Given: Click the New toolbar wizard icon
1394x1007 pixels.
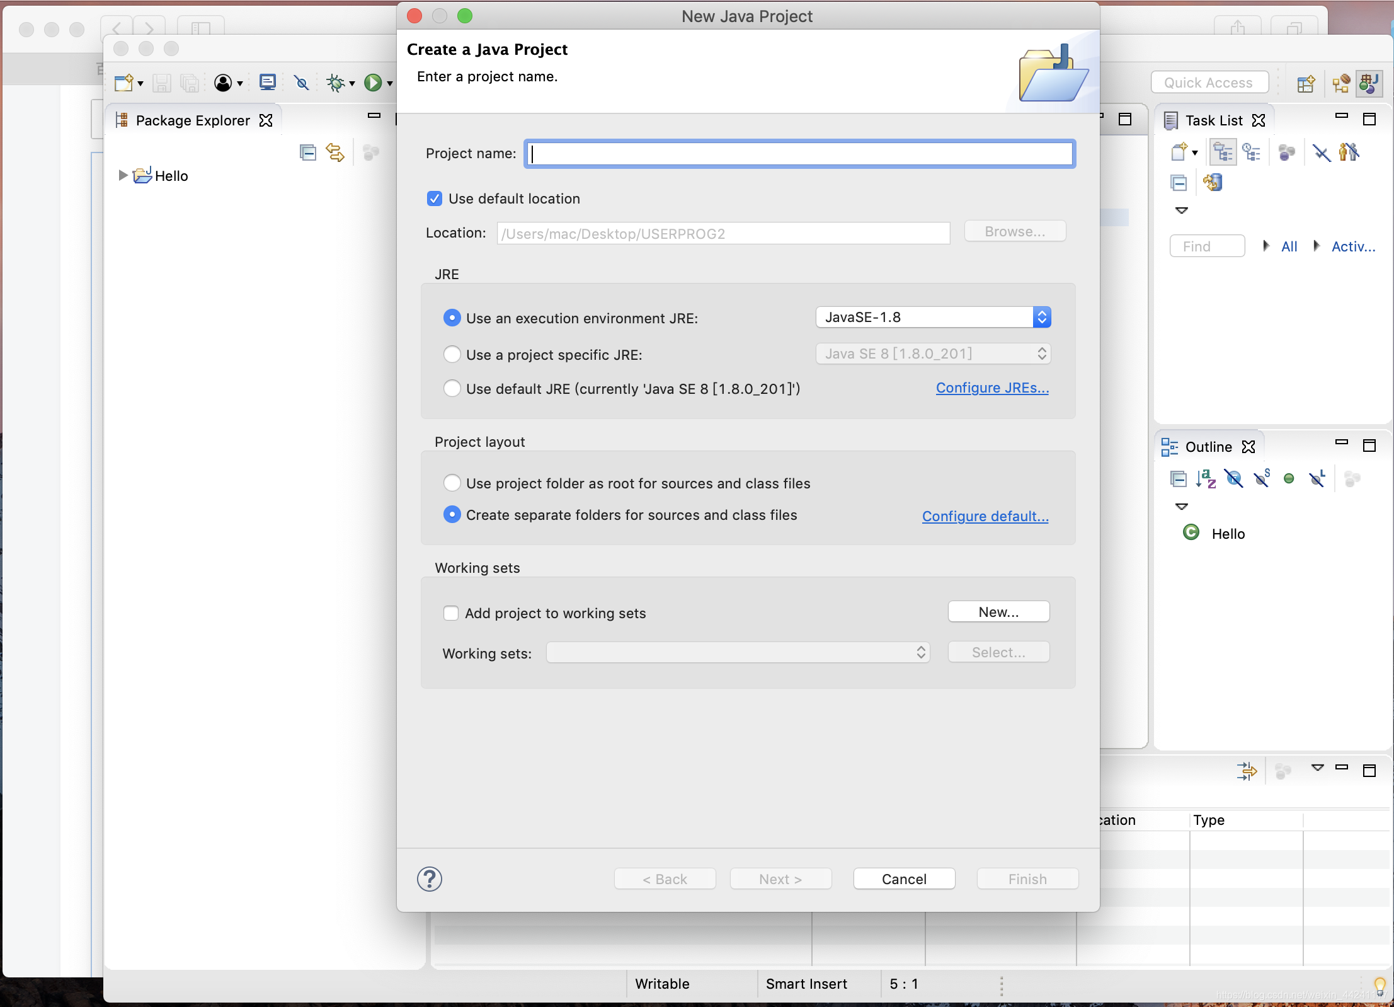Looking at the screenshot, I should (x=124, y=83).
